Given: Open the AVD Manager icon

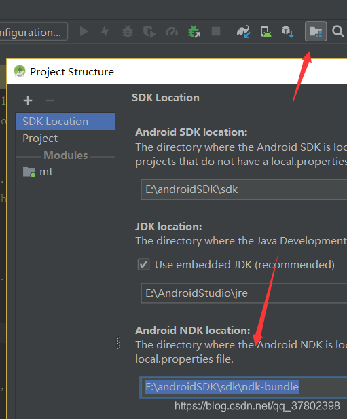Looking at the screenshot, I should pos(266,31).
